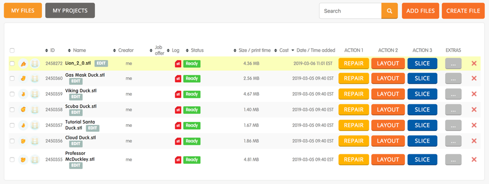489x184 pixels.
Task: Sort the table by Creator column
Action: click(123, 50)
